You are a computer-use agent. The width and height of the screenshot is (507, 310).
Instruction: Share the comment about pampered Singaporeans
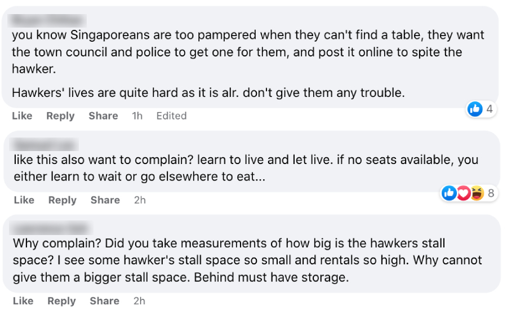(x=103, y=116)
